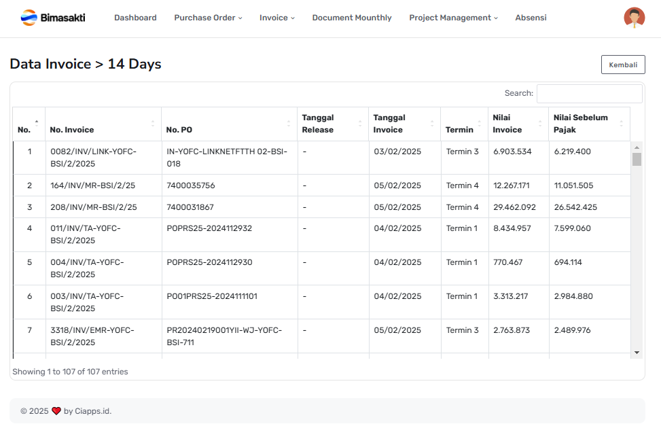Navigate to Absensi menu item
661x424 pixels.
pyautogui.click(x=531, y=18)
